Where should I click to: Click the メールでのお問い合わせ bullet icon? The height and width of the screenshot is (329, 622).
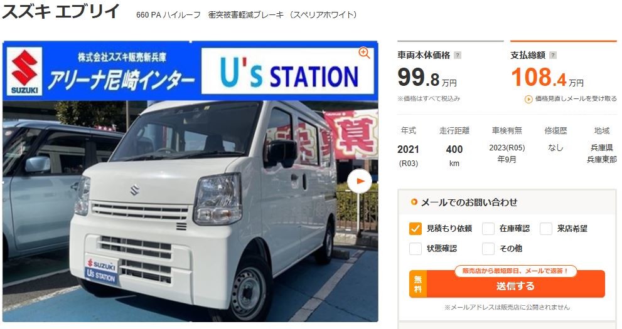(x=414, y=202)
